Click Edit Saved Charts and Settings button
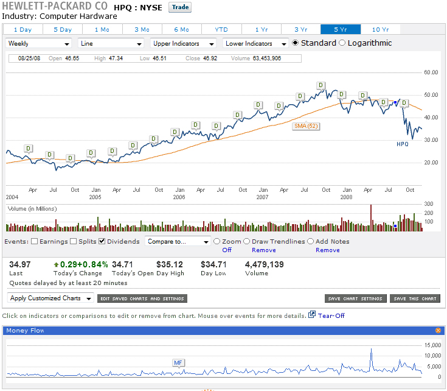Image resolution: width=447 pixels, height=391 pixels. (x=142, y=298)
